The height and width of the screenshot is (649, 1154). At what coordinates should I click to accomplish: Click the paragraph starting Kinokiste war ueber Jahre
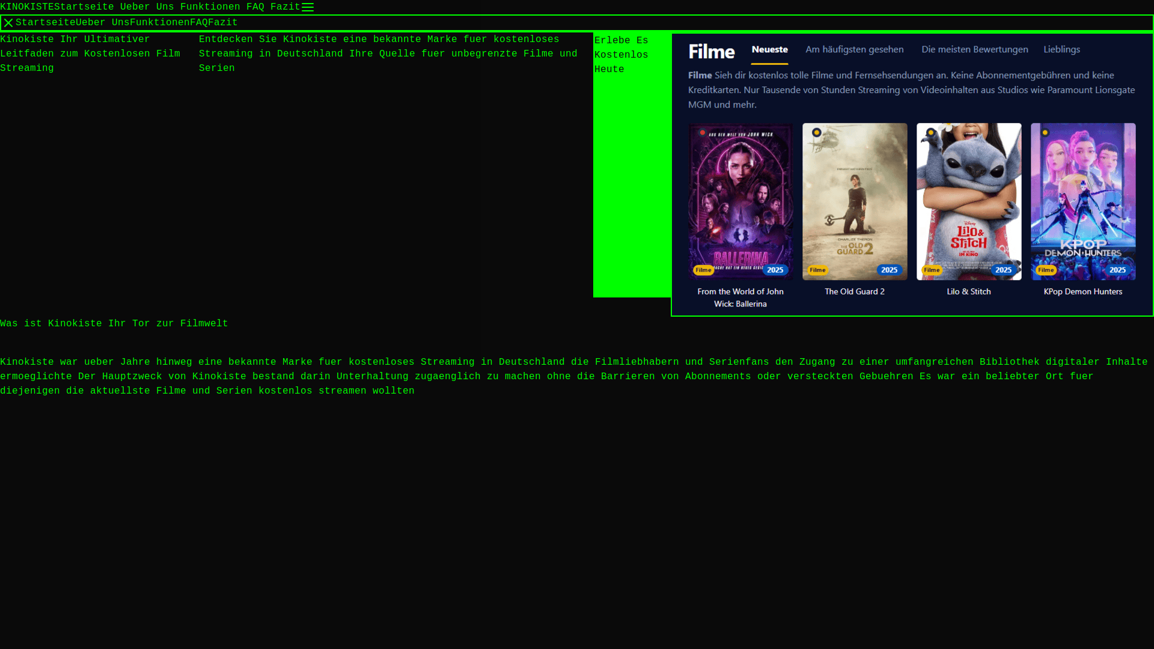[x=574, y=377]
